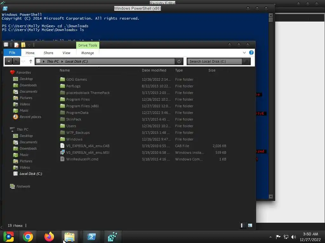Screen dimensions: 325x243
Task: Sort by the Name column header
Action: tap(65, 70)
